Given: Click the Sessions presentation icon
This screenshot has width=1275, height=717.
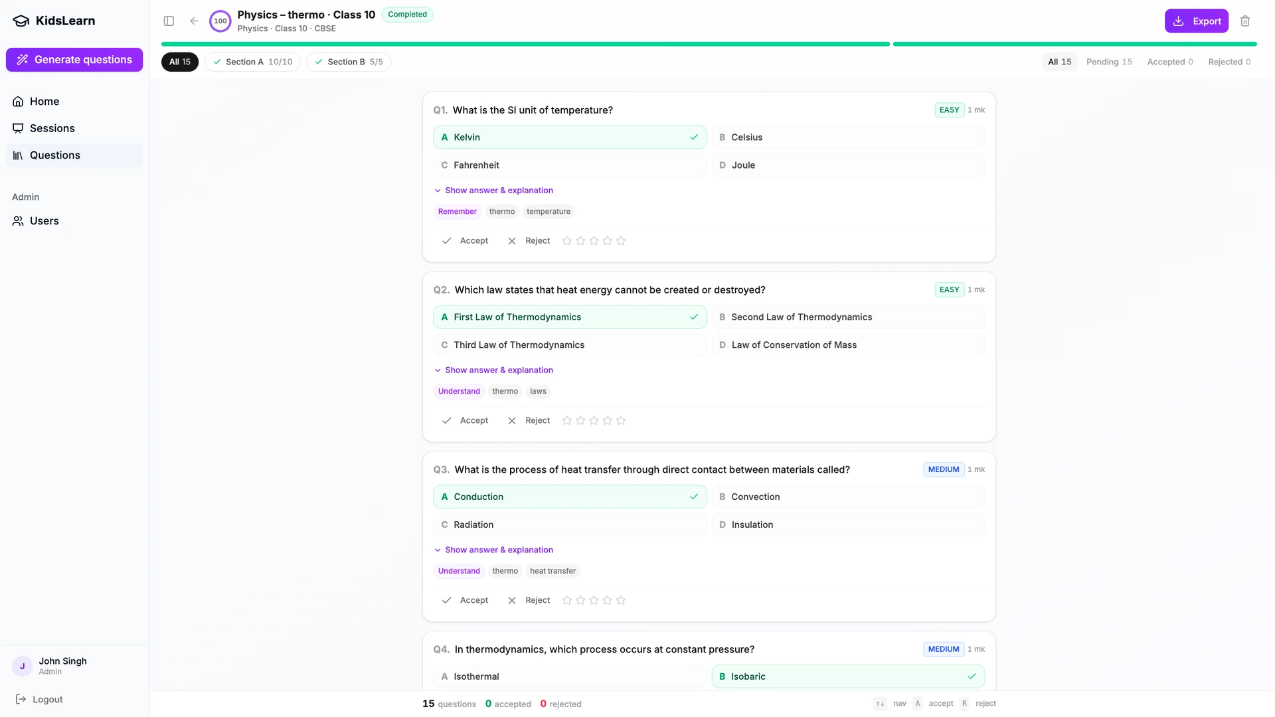Looking at the screenshot, I should pyautogui.click(x=18, y=128).
